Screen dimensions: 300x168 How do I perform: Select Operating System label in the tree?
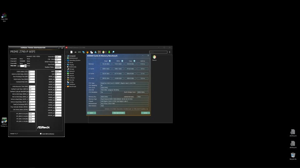[x=75, y=60]
